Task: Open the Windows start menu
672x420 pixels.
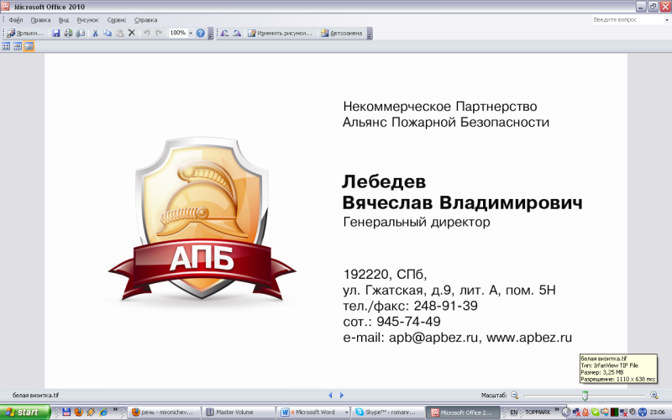Action: [25, 412]
